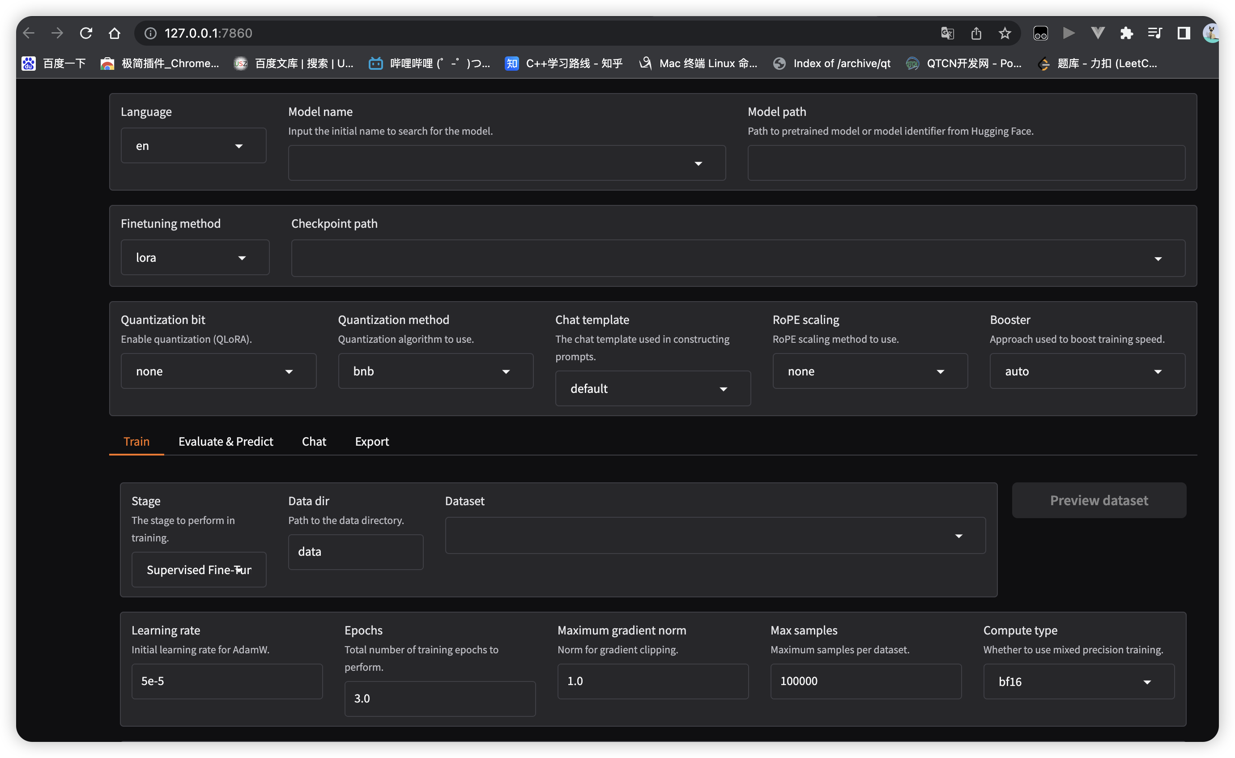Bookmark this page with the star icon
The height and width of the screenshot is (758, 1235).
click(x=1005, y=33)
